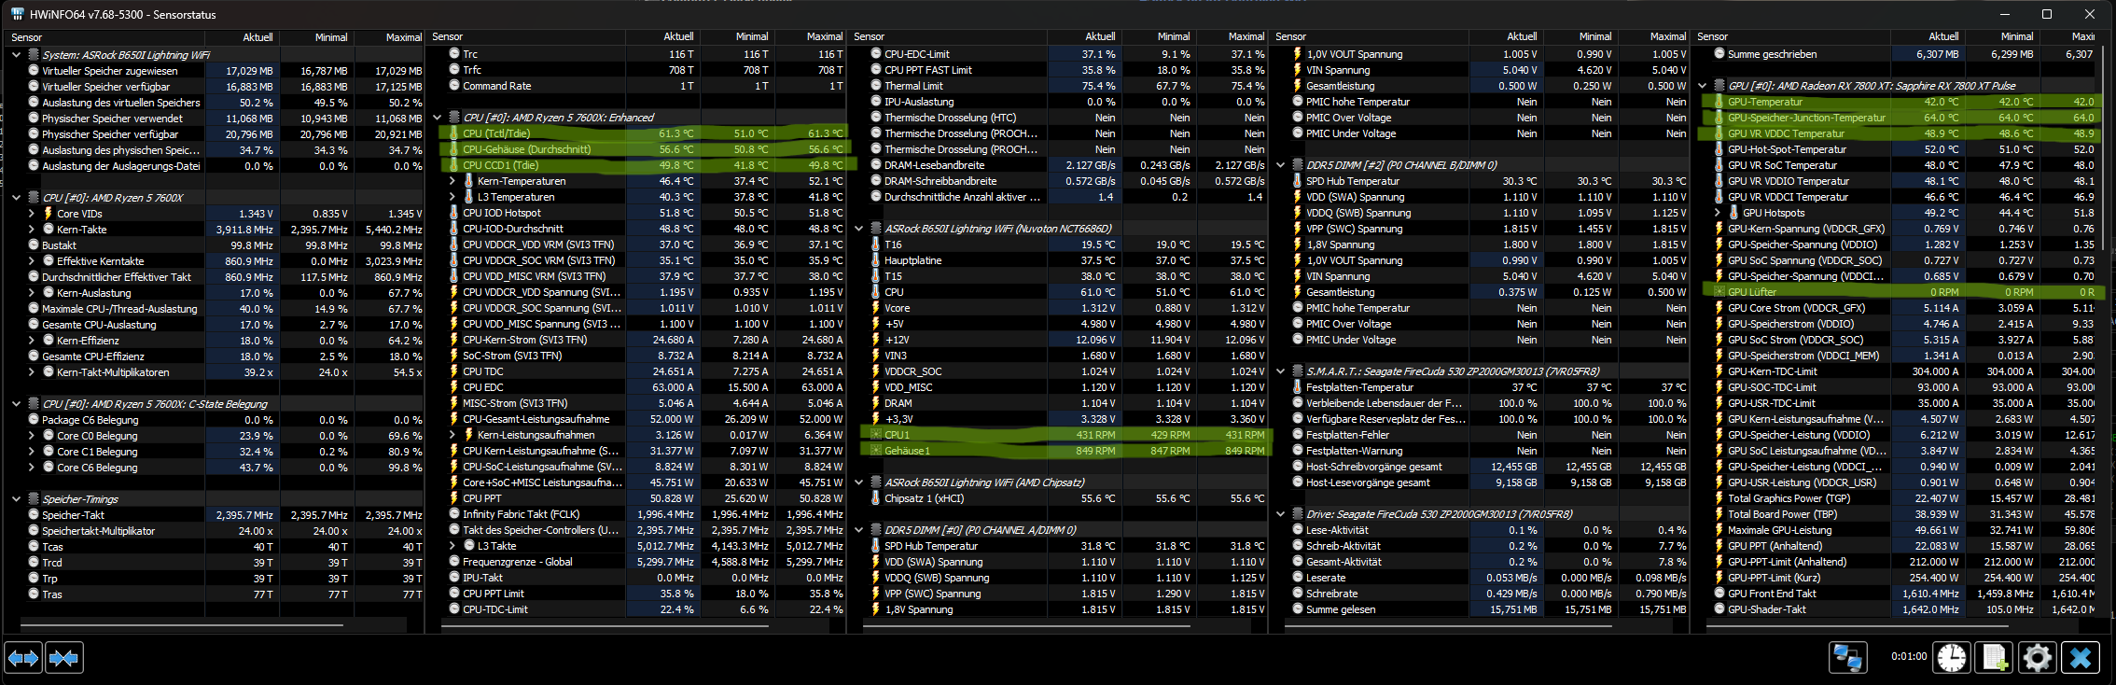The height and width of the screenshot is (685, 2116).
Task: Expand the Kern-Takte subtree
Action: [31, 230]
